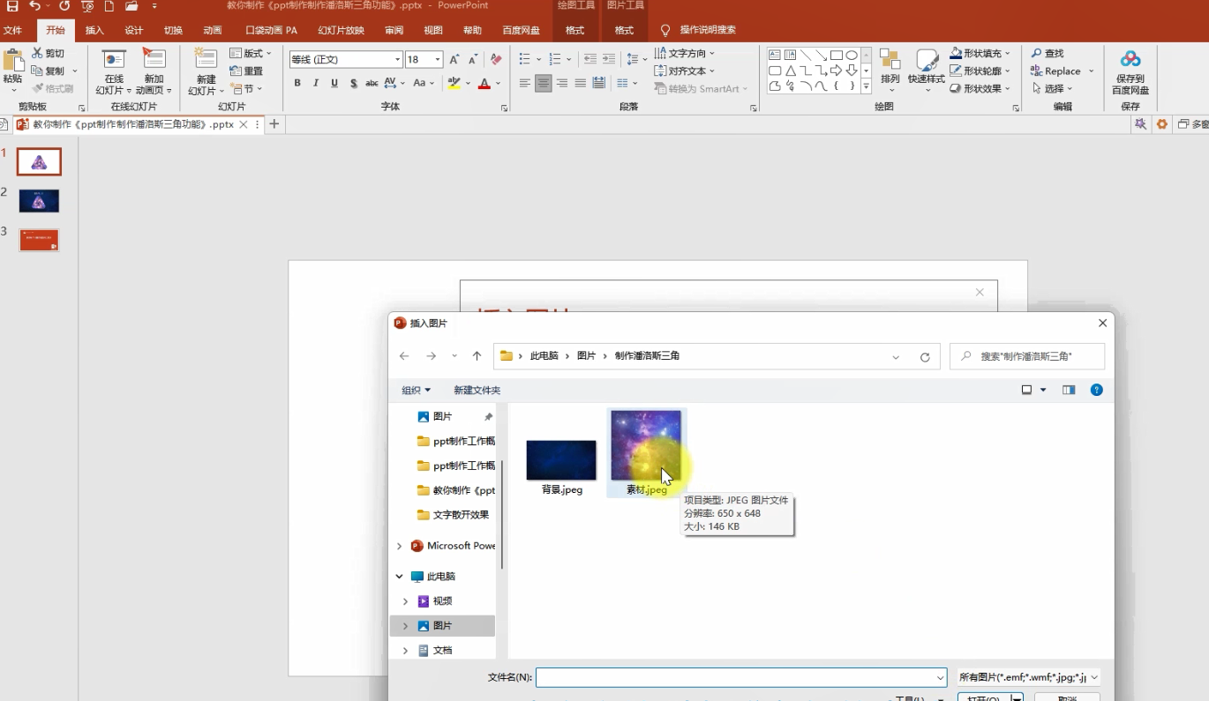1209x701 pixels.
Task: Open the 排列 arrange tool
Action: tap(890, 69)
